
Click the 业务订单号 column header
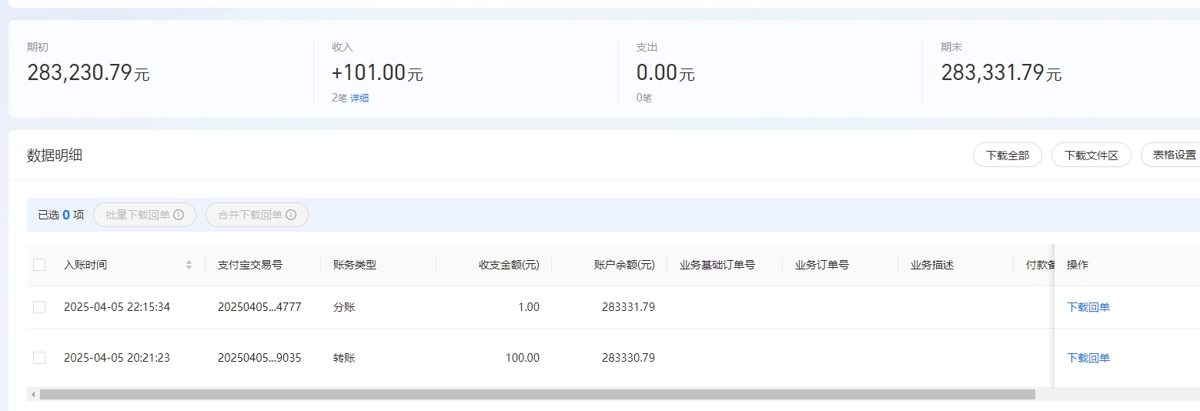[x=822, y=265]
